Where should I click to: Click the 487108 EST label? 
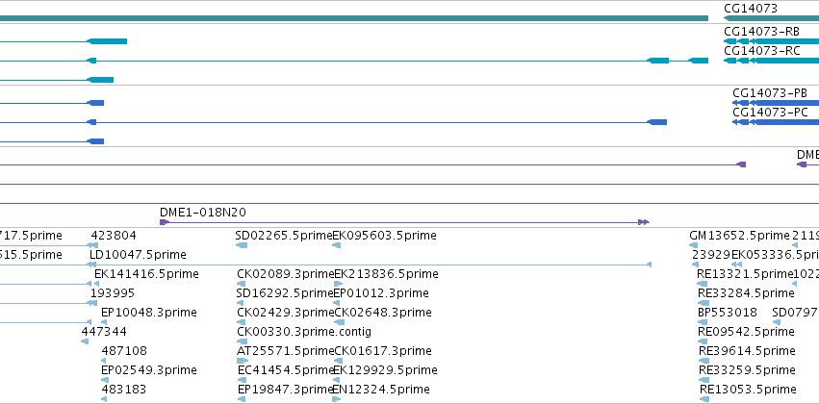(x=124, y=351)
